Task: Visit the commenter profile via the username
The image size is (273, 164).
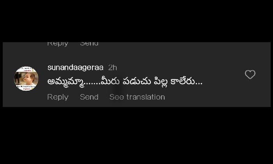Action: coord(75,68)
